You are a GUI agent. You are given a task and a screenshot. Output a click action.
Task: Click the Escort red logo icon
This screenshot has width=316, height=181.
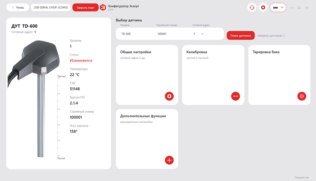[103, 7]
